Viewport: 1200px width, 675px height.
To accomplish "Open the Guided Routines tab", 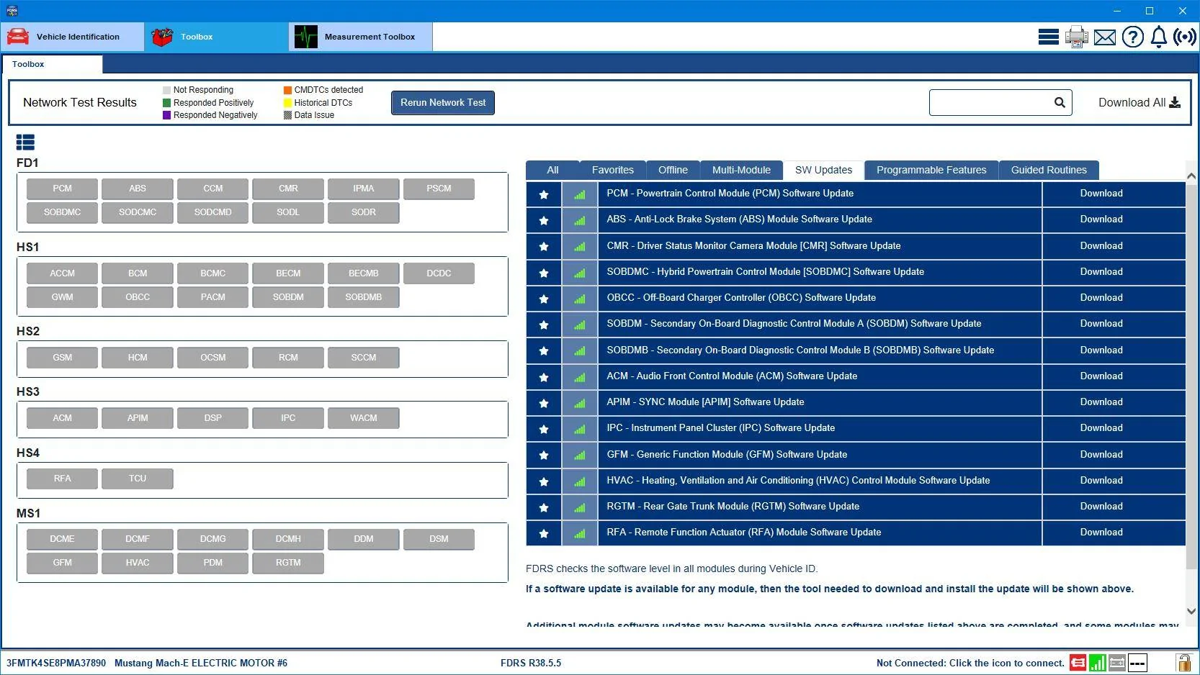I will (x=1049, y=170).
